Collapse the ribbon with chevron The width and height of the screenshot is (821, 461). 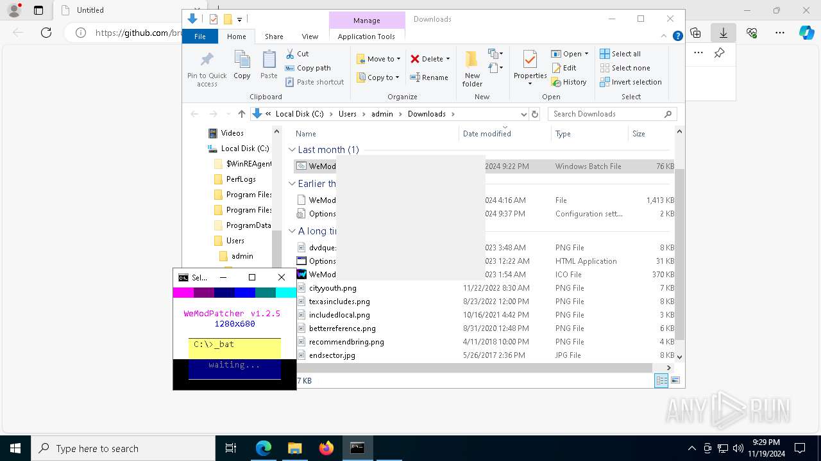click(664, 36)
